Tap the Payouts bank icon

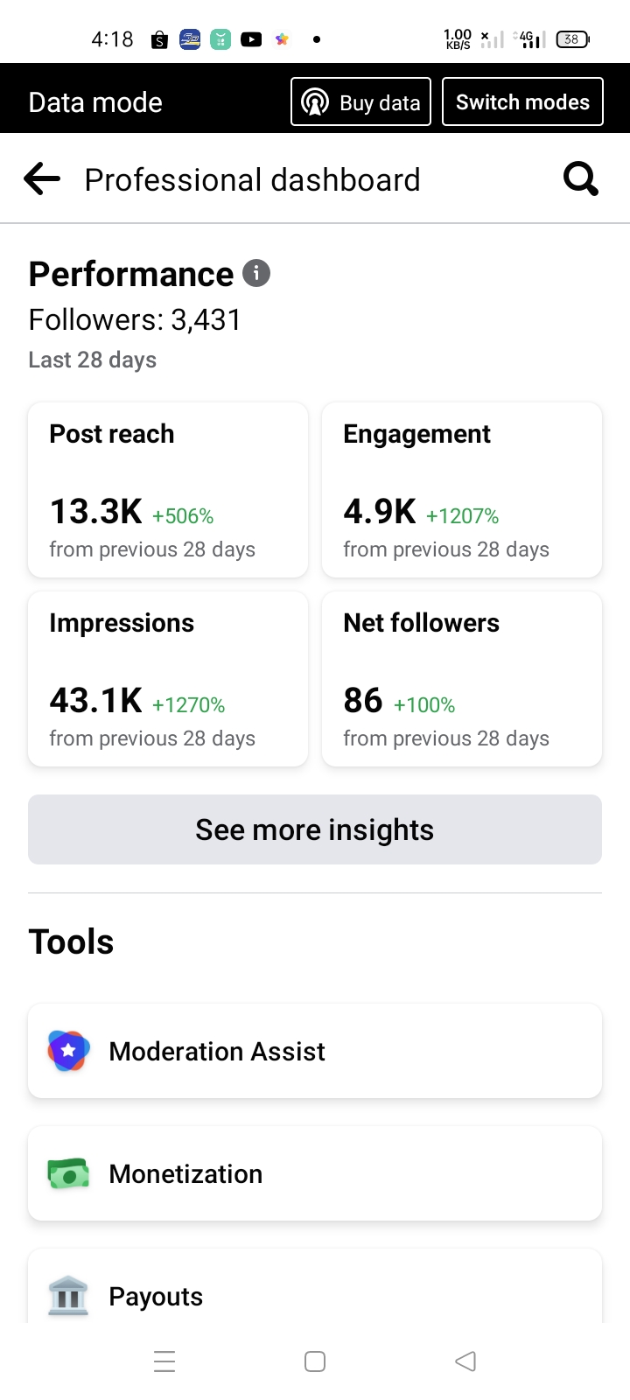pyautogui.click(x=68, y=1296)
